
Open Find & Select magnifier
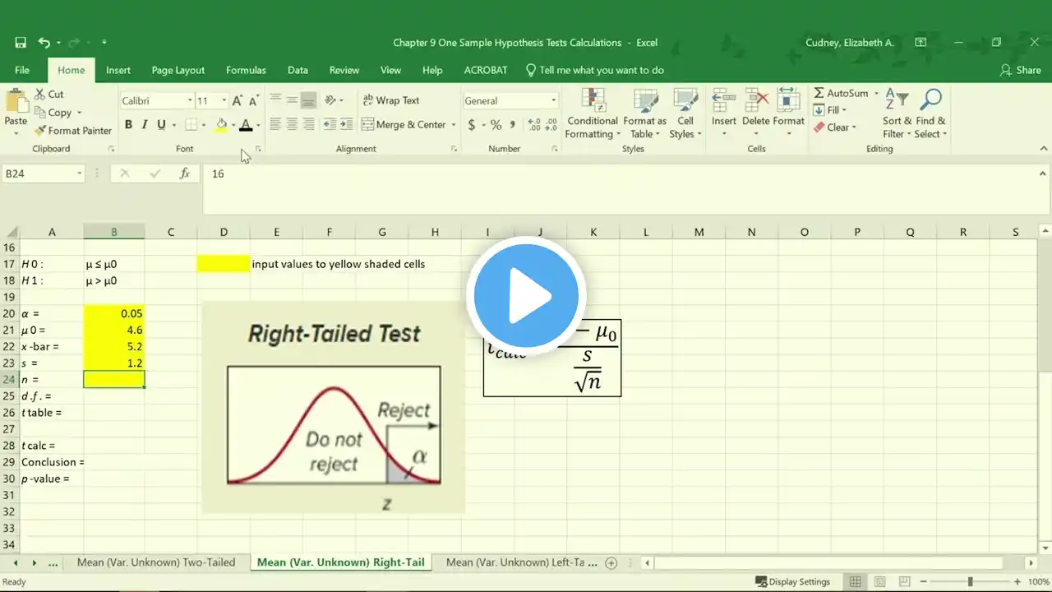click(930, 113)
